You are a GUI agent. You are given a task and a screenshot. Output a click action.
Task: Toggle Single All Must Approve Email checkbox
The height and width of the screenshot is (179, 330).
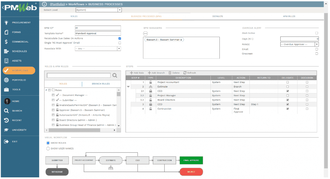(x=120, y=43)
